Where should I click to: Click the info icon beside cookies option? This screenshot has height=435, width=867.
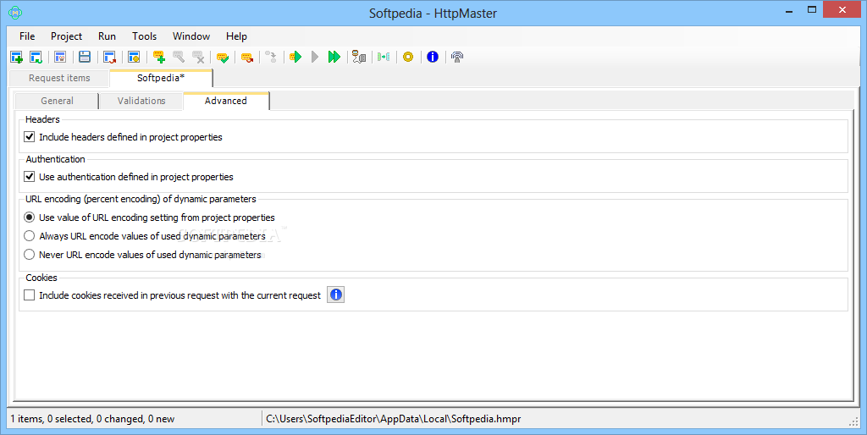pos(335,295)
